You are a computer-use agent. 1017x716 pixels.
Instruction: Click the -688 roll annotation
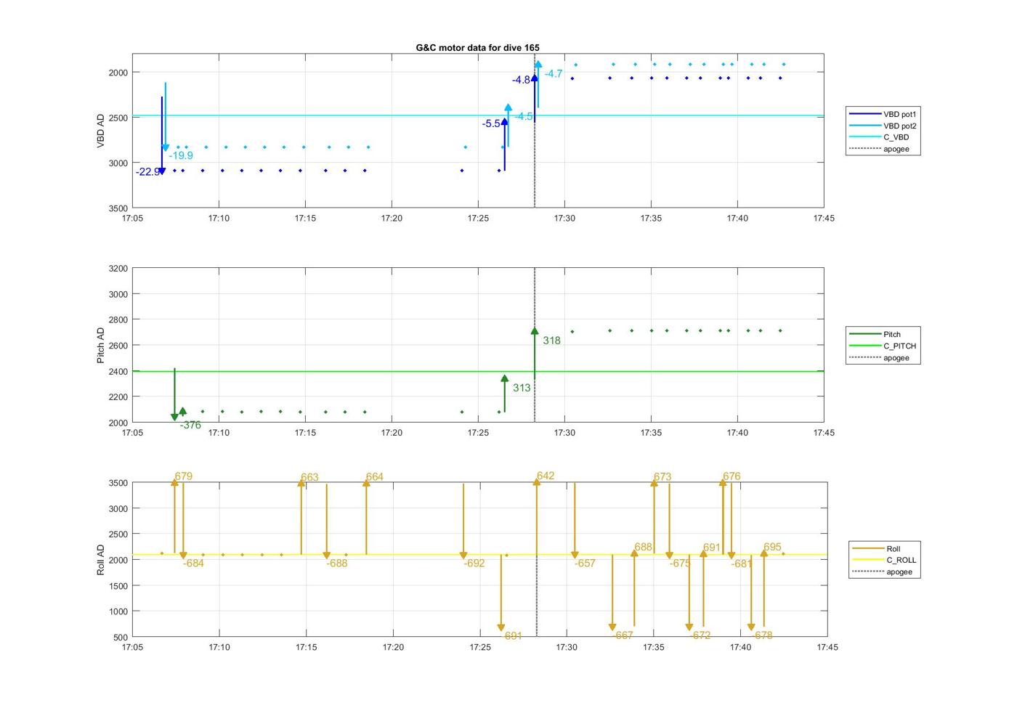click(x=337, y=563)
